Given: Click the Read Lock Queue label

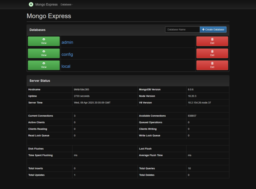Looking at the screenshot, I should [39, 135].
